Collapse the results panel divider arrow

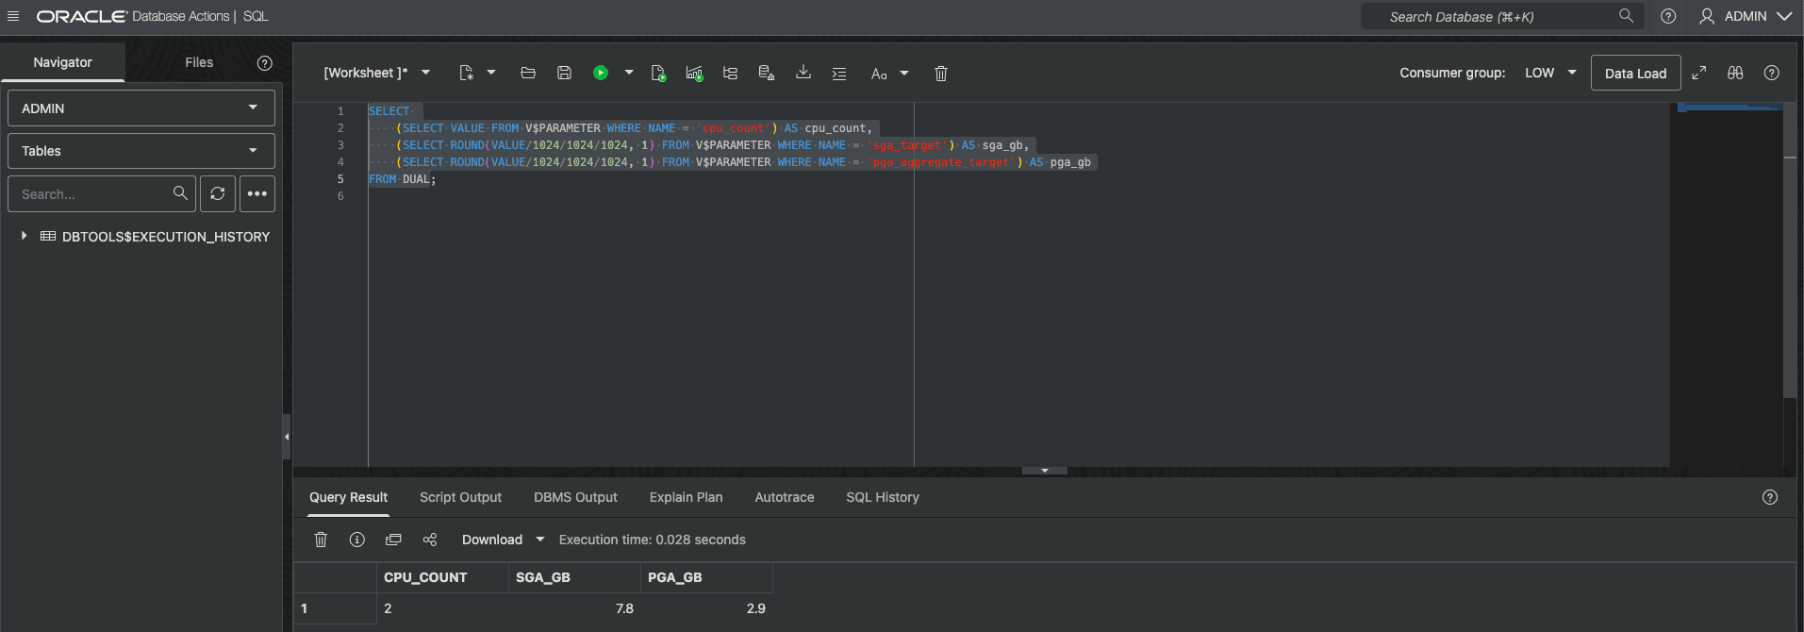click(x=1045, y=470)
